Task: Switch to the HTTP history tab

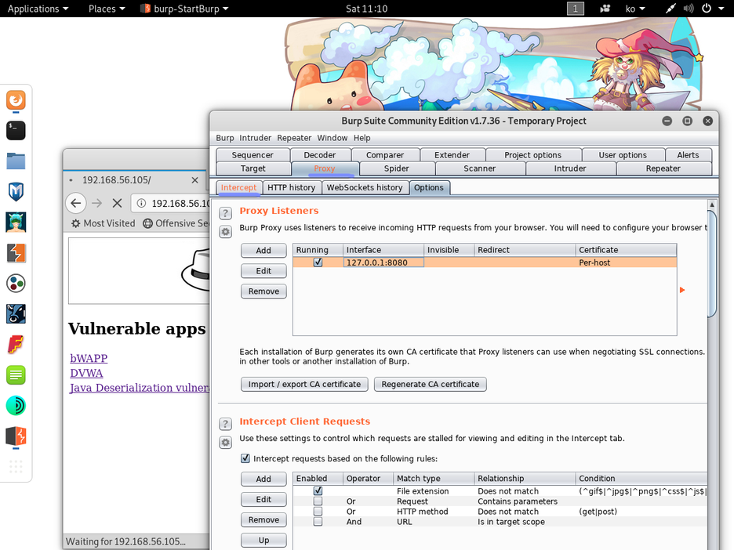Action: [291, 187]
